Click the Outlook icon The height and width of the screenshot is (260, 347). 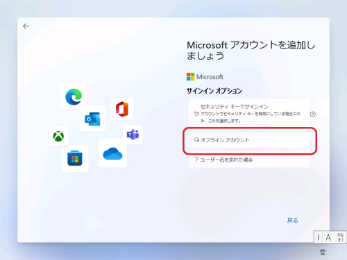pyautogui.click(x=92, y=119)
